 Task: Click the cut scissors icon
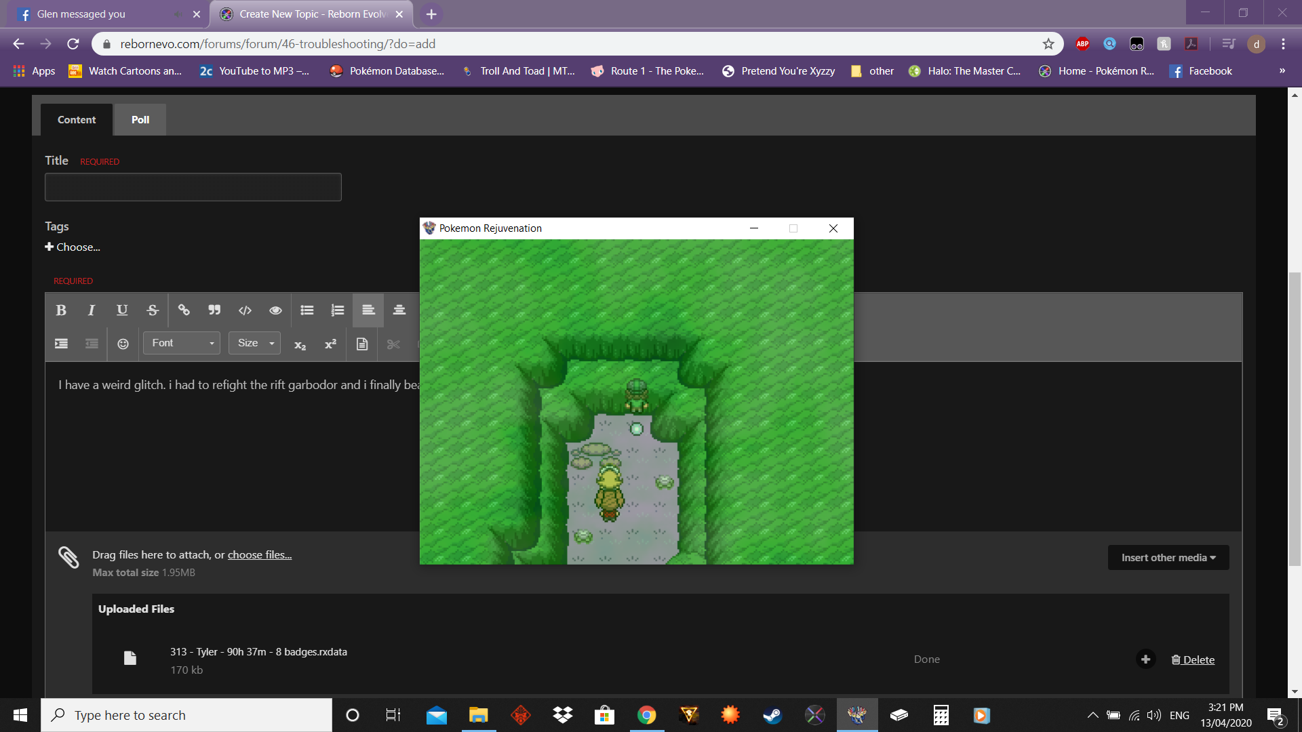(x=393, y=344)
